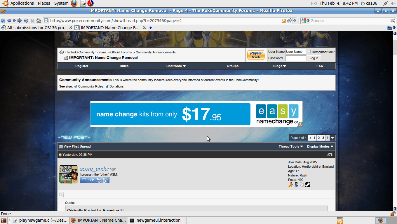The image size is (397, 224).
Task: Open the Places menu
Action: [x=44, y=3]
